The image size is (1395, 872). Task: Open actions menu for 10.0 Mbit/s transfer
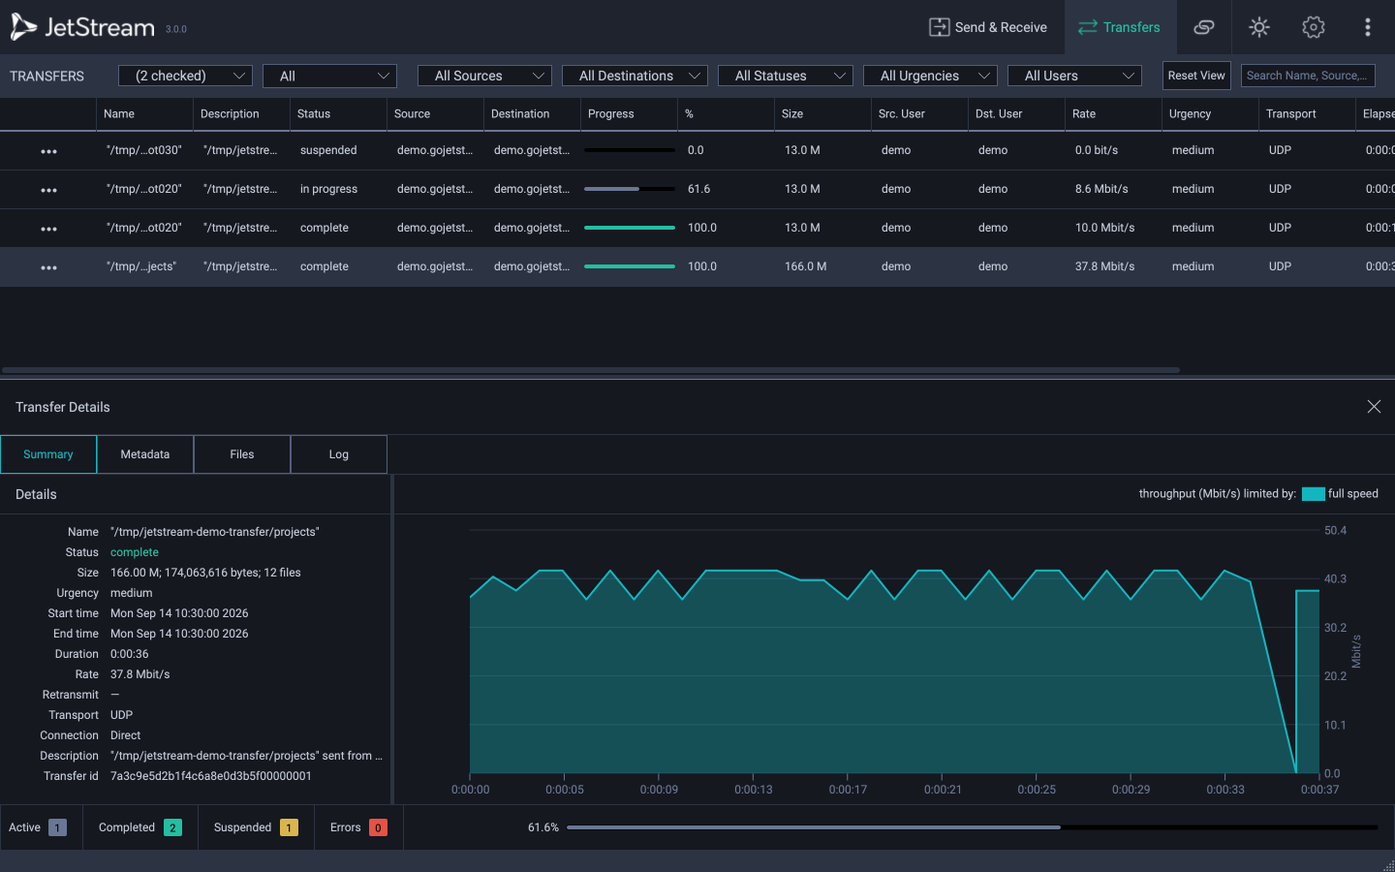tap(48, 229)
